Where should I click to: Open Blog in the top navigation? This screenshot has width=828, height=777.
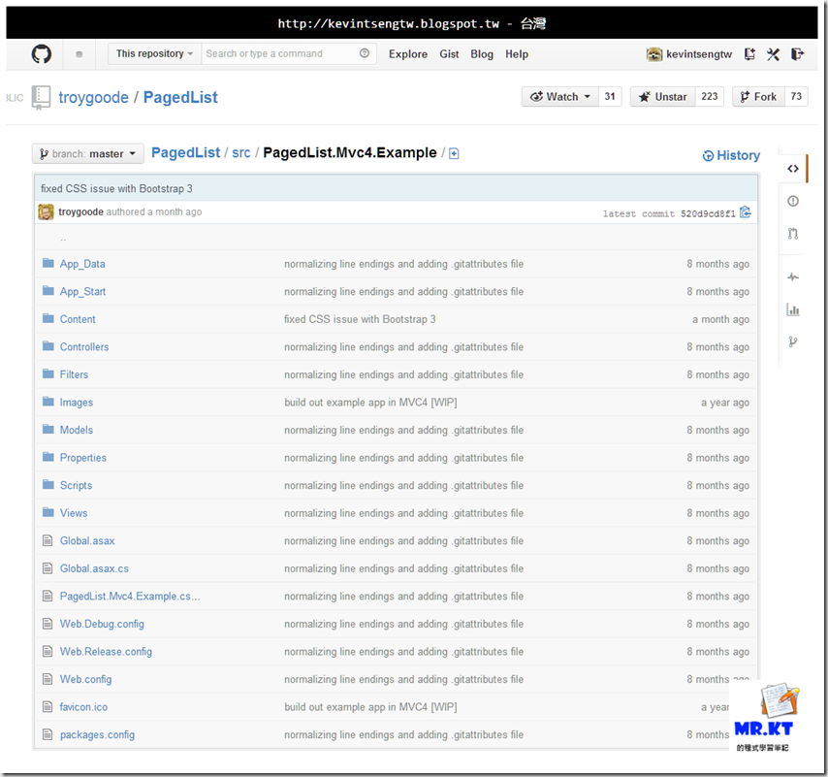[x=482, y=54]
